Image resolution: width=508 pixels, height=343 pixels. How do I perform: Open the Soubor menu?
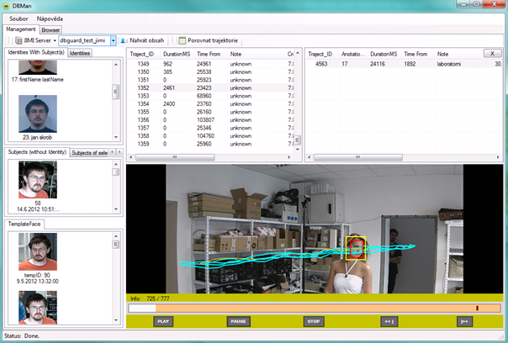[17, 18]
